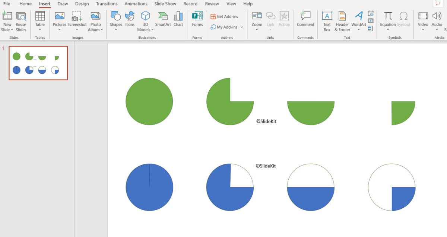The height and width of the screenshot is (237, 447).
Task: Open the 3D Models tool
Action: (145, 19)
